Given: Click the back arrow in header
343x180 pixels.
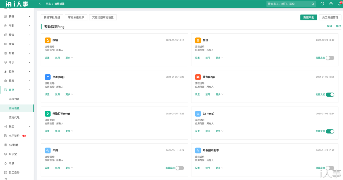Looking at the screenshot, I should tap(40, 4).
